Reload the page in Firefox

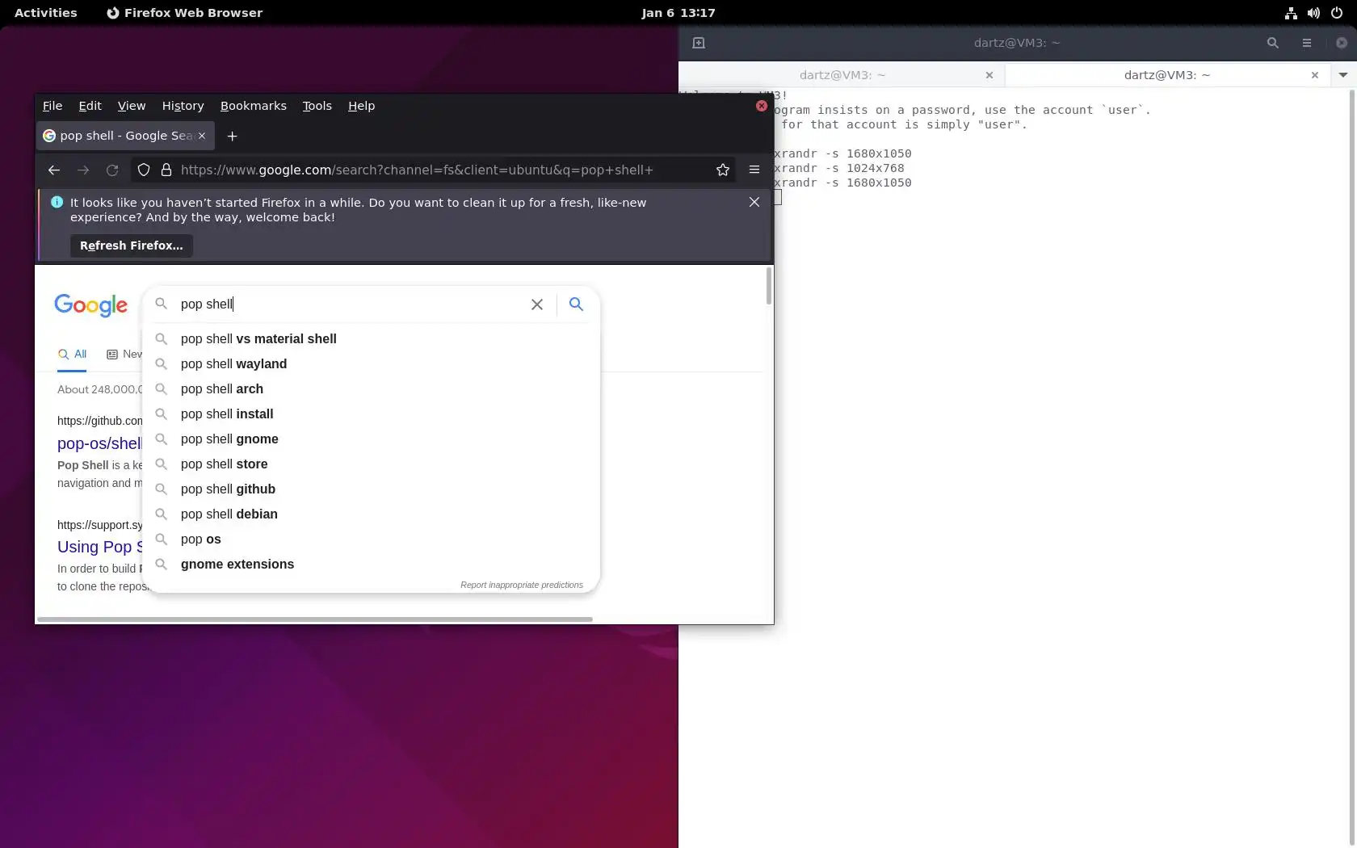112,170
